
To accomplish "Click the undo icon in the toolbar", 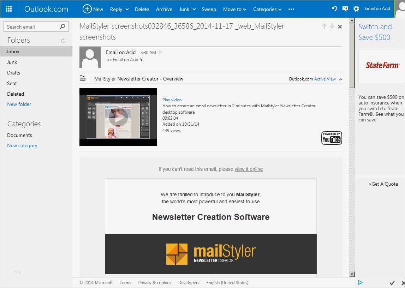I will [334, 9].
